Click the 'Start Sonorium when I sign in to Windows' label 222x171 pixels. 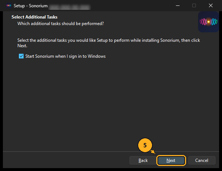coord(65,56)
